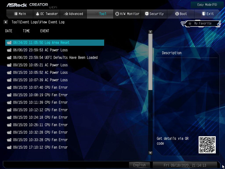
Task: Click the scrollbar down arrow
Action: [x=150, y=153]
